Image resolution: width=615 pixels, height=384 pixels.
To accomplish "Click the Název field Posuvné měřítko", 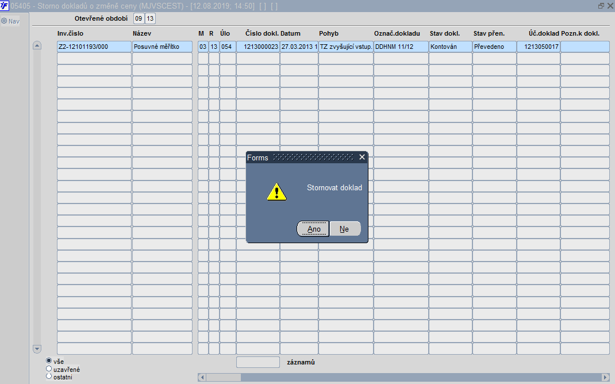I will [x=163, y=47].
